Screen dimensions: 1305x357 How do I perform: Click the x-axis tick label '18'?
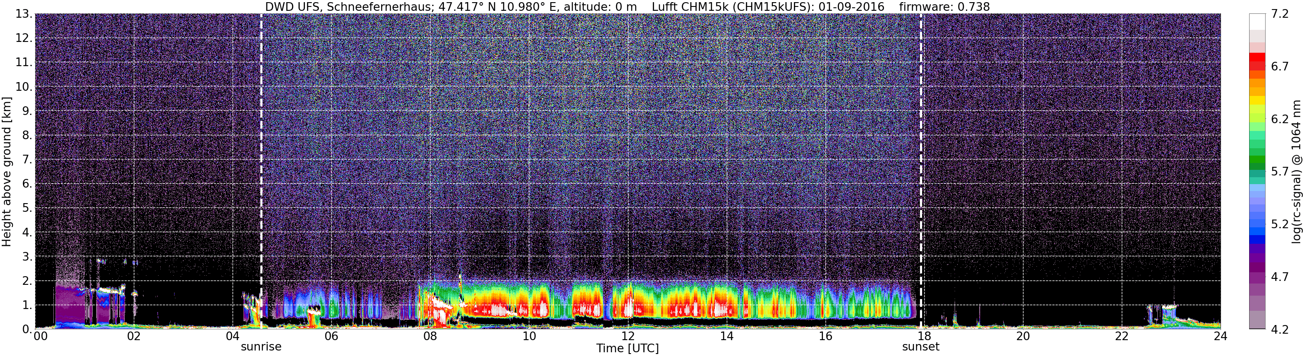click(x=924, y=336)
